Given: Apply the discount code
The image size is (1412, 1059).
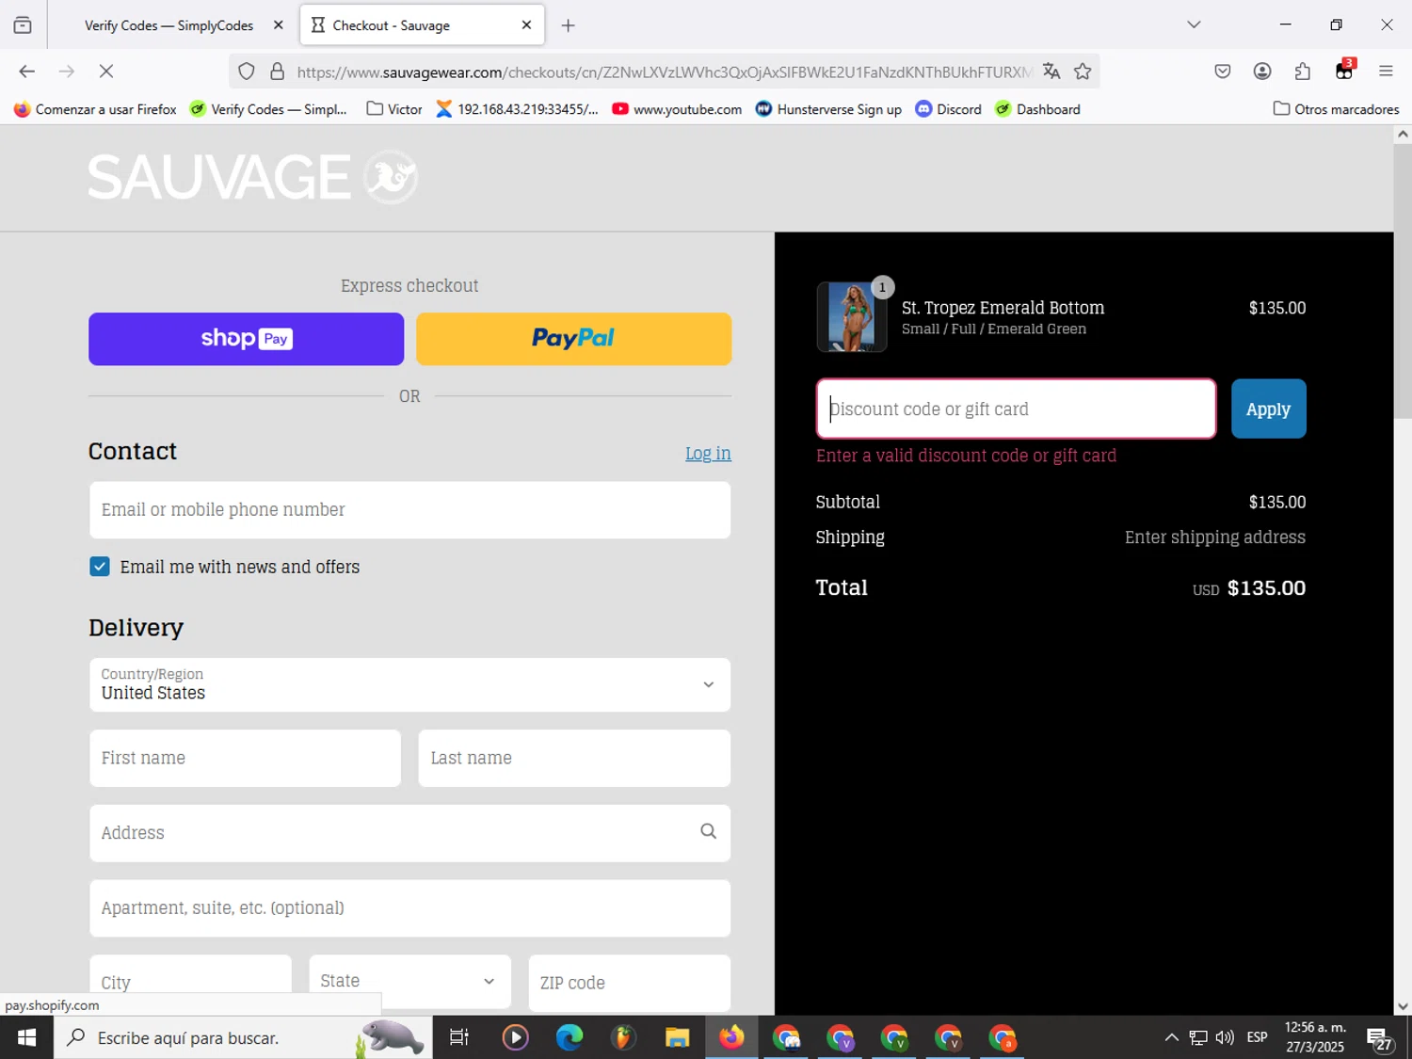Looking at the screenshot, I should click(1268, 409).
